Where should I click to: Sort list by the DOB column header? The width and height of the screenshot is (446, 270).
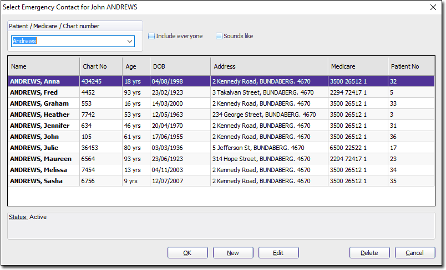180,66
